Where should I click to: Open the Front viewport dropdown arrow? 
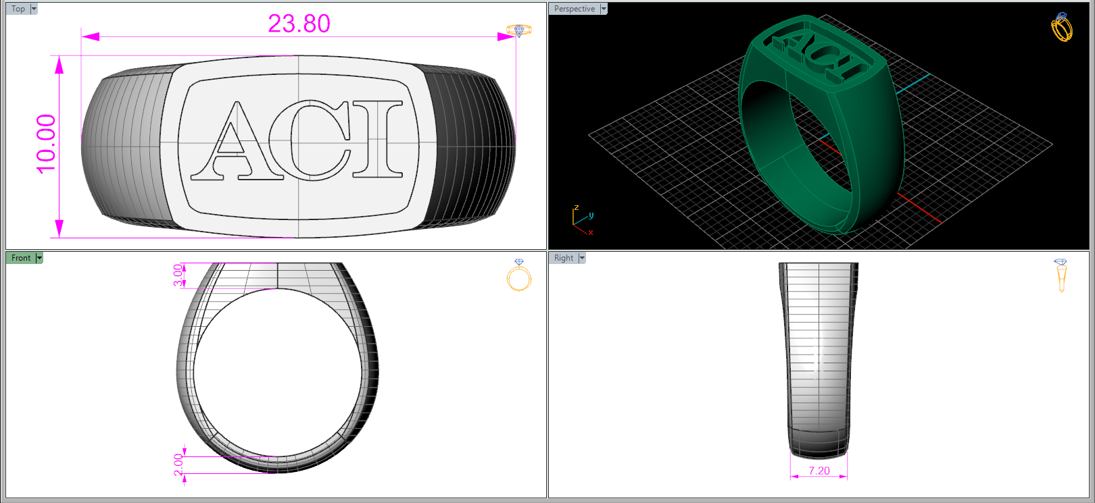pos(39,258)
